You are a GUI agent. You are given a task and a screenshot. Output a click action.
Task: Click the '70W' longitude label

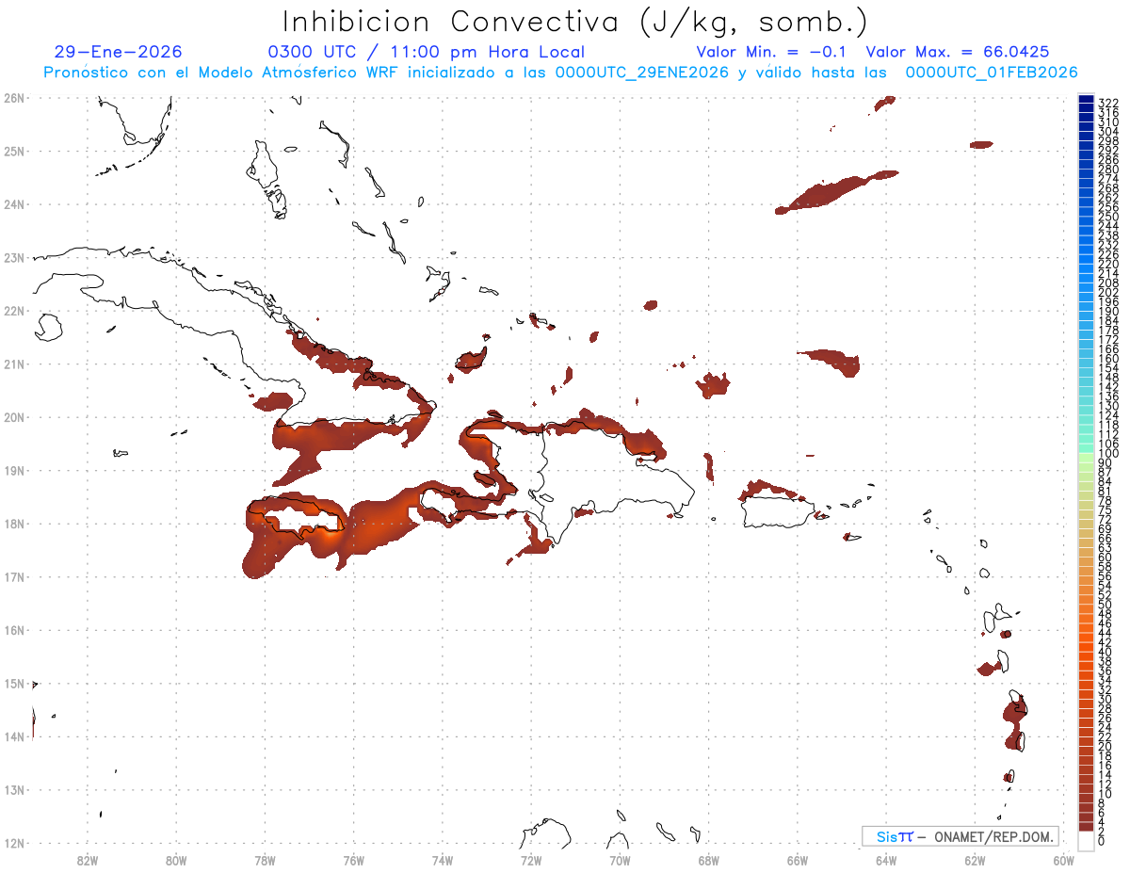point(620,859)
